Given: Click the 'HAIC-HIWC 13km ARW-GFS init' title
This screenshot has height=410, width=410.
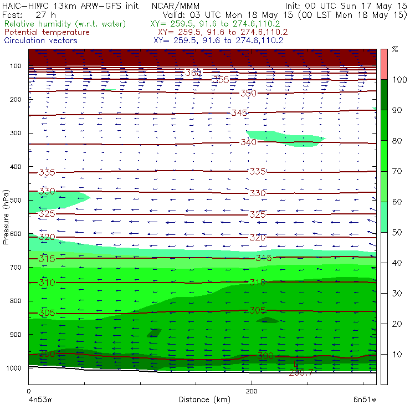Looking at the screenshot, I should click(x=70, y=6).
